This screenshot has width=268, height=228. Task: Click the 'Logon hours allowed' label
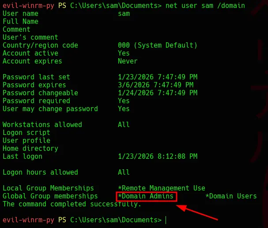tap(40, 172)
